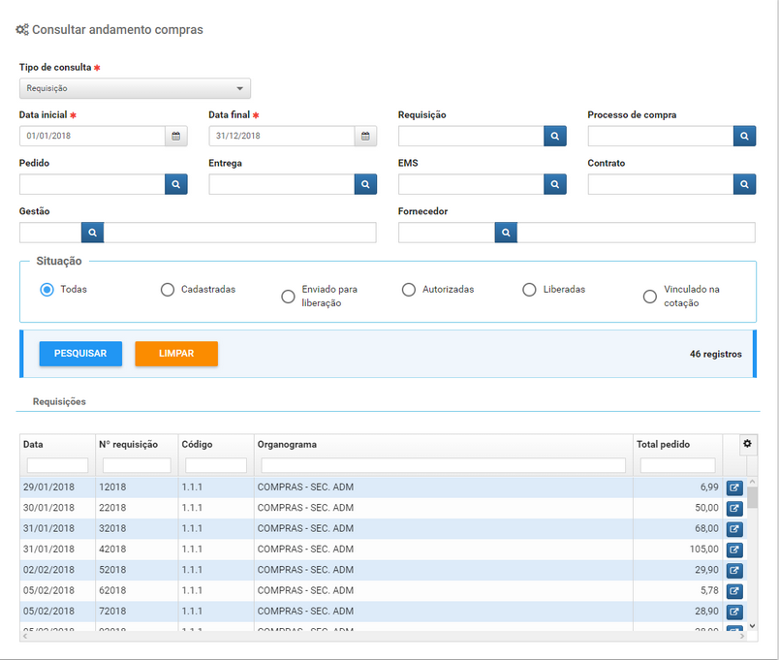The image size is (779, 660).
Task: Click Organograma column filter box
Action: point(443,465)
